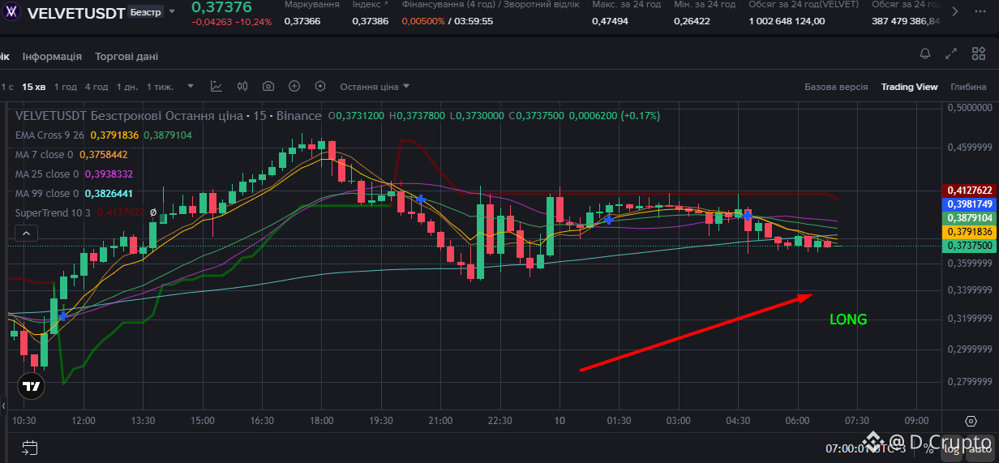Click the MA 99 close 0 legend
999x463 pixels.
[47, 193]
